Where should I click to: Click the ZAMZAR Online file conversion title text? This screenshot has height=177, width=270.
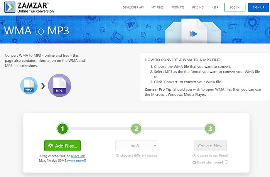click(35, 8)
